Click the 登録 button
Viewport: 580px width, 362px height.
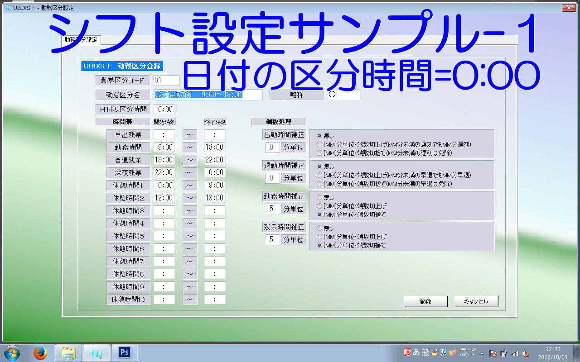[425, 301]
